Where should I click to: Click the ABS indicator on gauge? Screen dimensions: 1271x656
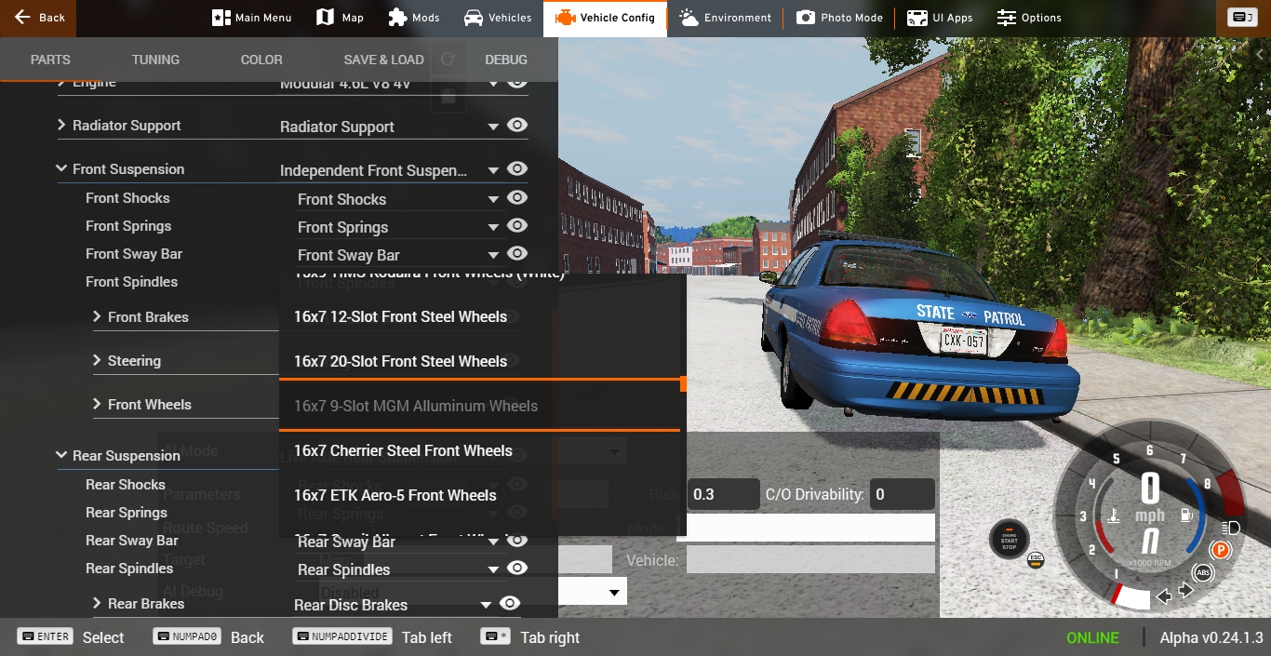(x=1203, y=573)
